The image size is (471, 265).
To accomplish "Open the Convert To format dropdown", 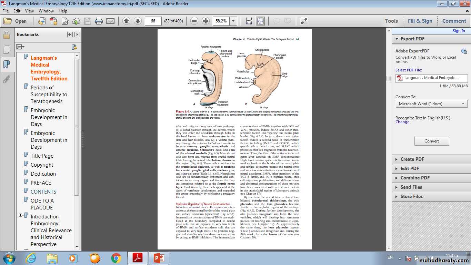I will tap(431, 104).
